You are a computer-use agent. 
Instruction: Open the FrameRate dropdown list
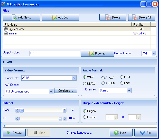tap(74, 78)
